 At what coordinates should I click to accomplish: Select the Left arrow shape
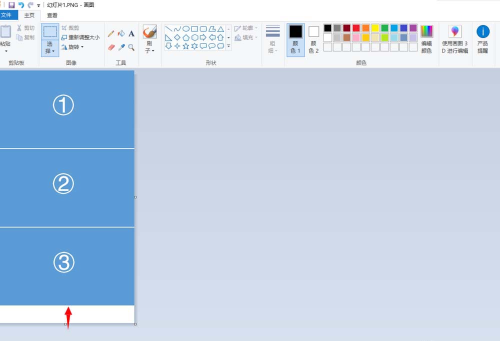211,37
